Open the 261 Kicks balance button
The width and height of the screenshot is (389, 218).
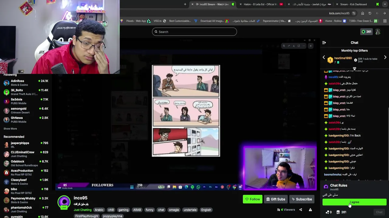coord(366,32)
